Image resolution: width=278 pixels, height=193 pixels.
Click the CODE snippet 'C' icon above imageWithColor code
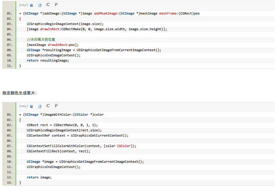(48, 106)
